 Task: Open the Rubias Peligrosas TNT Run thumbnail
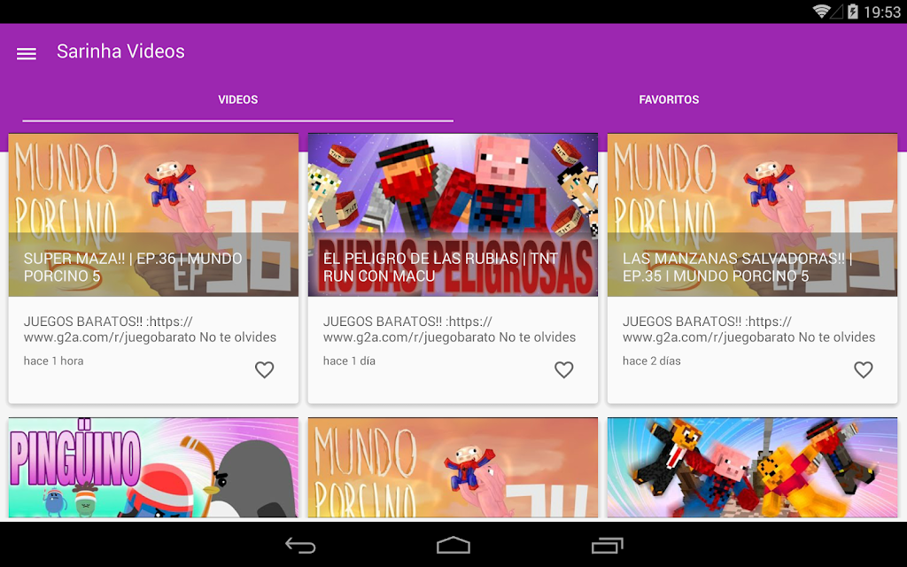(453, 215)
